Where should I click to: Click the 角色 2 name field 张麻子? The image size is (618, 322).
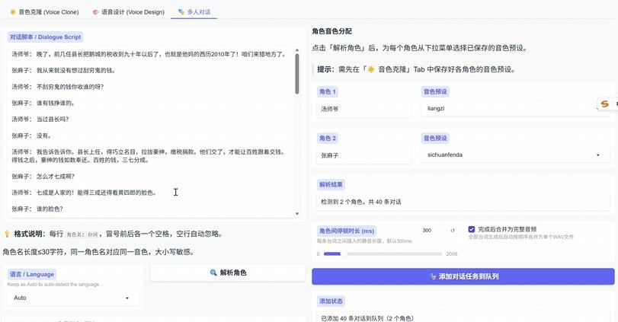tap(363, 155)
